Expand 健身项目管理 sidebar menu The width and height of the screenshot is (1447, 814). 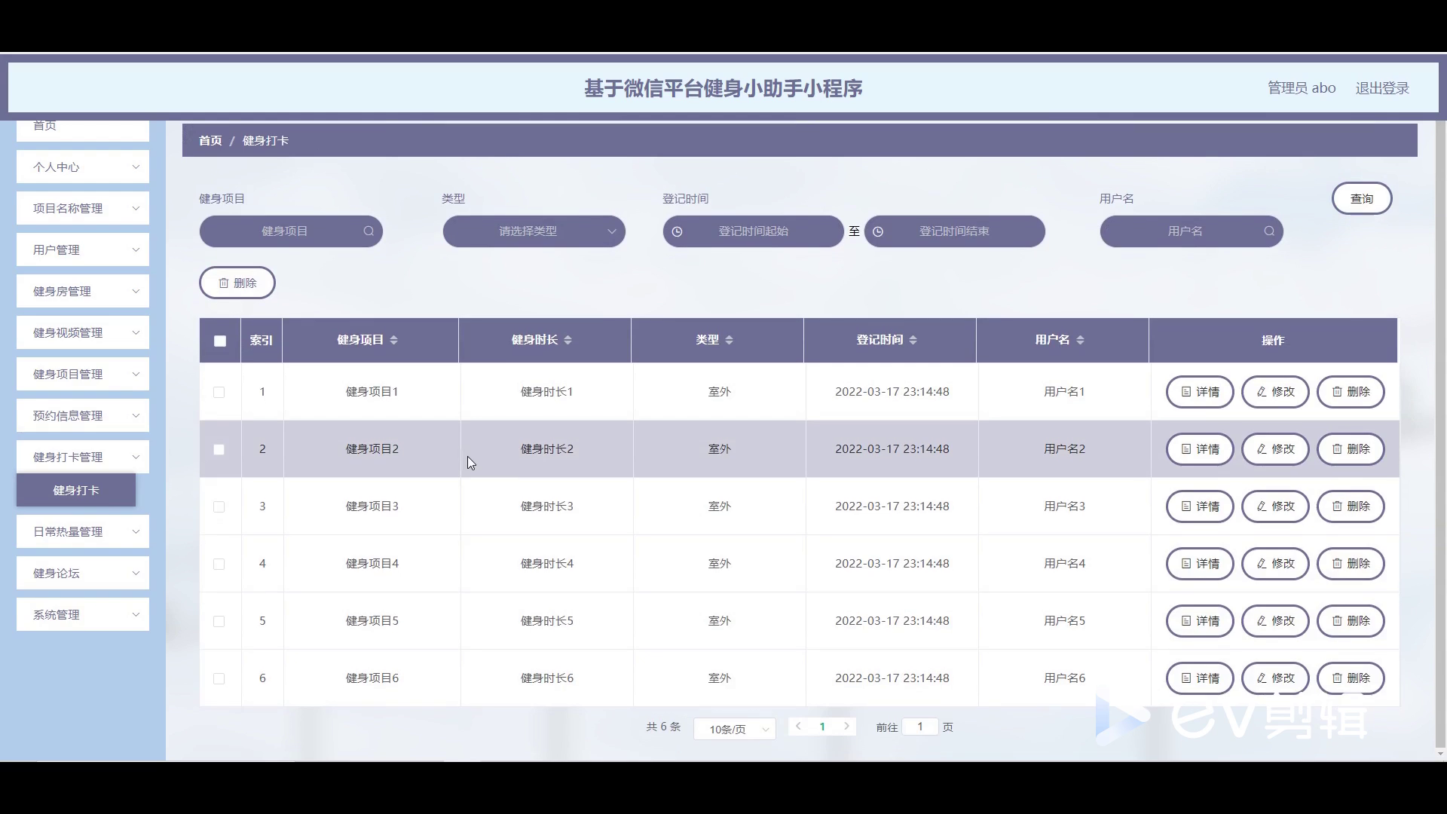[83, 374]
